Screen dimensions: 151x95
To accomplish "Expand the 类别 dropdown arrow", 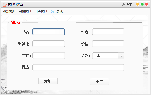I will pyautogui.click(x=121, y=56).
